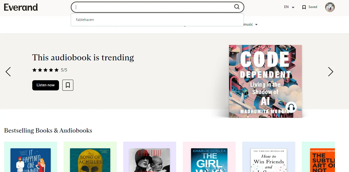This screenshot has width=349, height=172.
Task: Open the husky profile avatar menu
Action: (x=330, y=7)
